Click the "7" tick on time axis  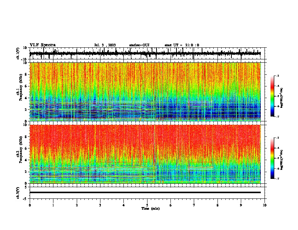[194, 205]
